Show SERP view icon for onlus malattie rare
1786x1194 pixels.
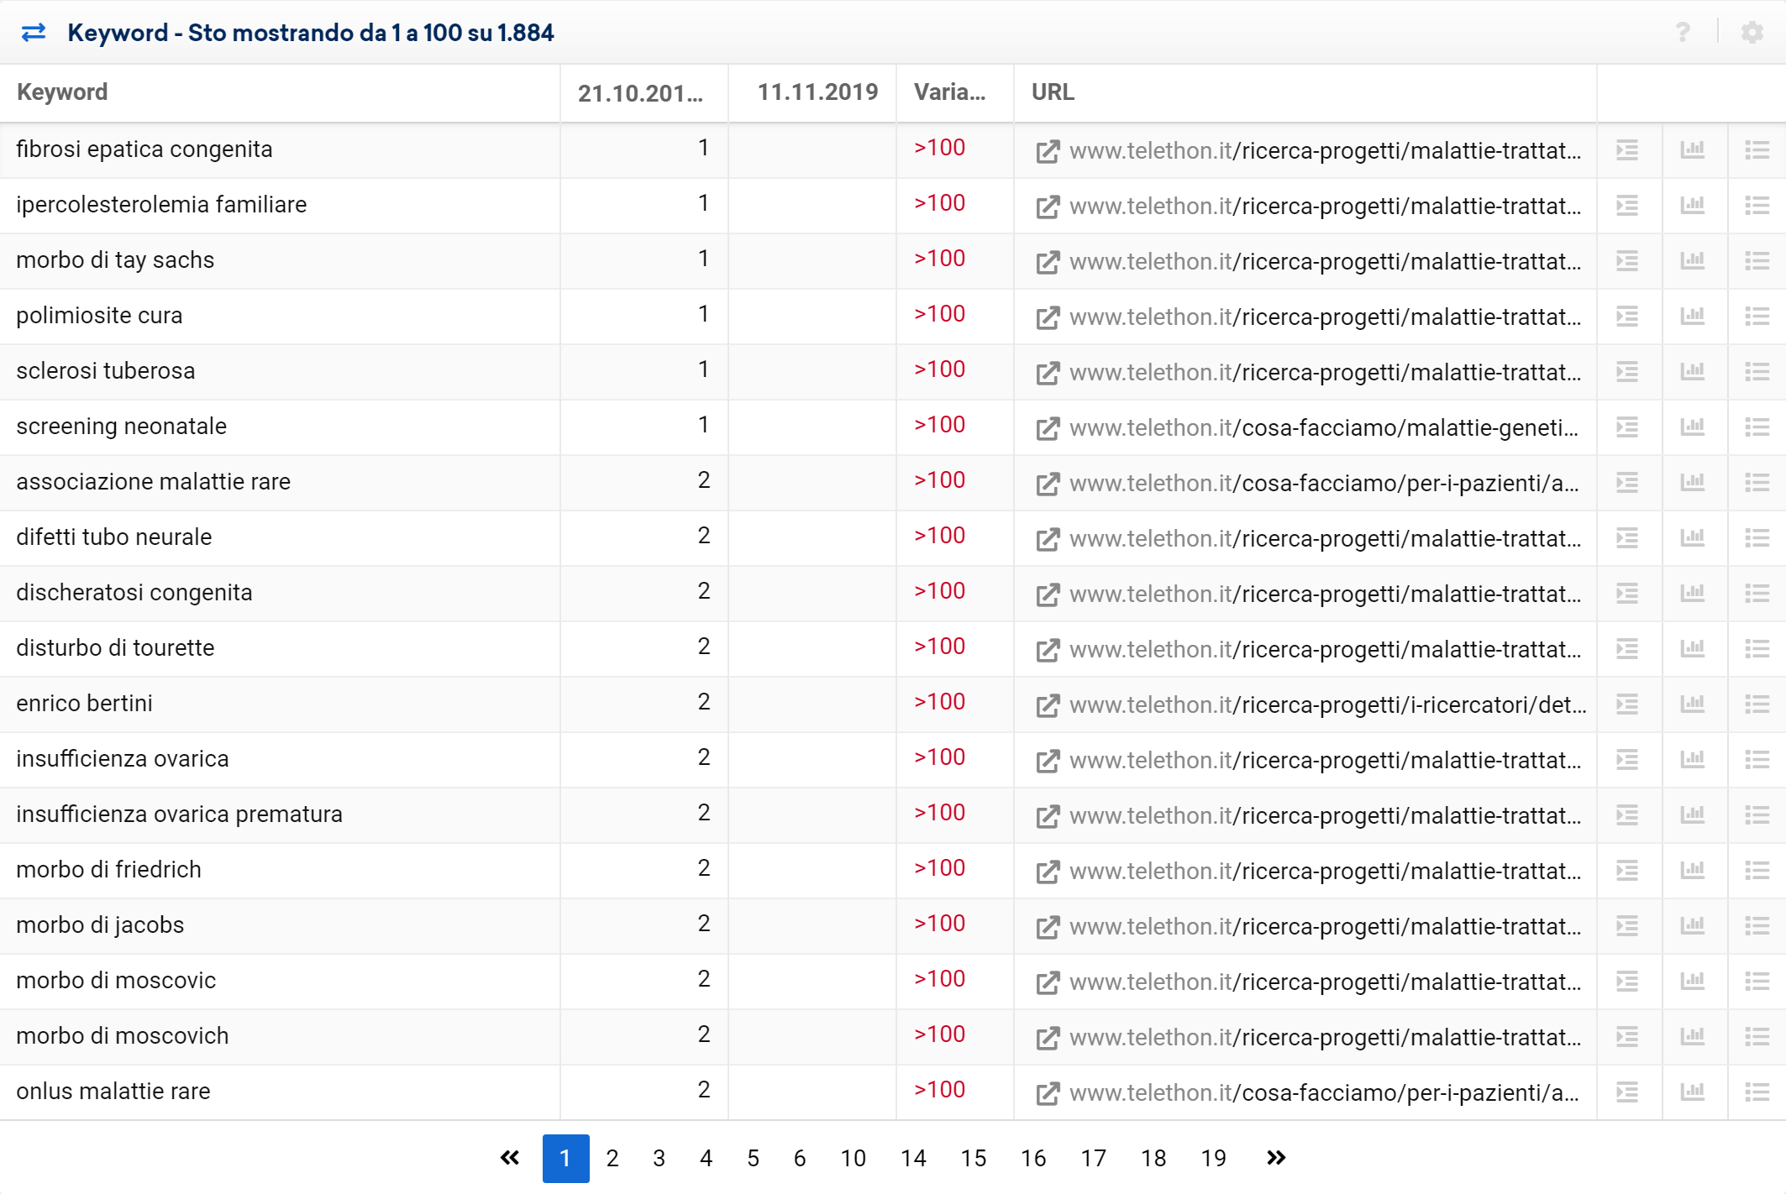pos(1627,1092)
